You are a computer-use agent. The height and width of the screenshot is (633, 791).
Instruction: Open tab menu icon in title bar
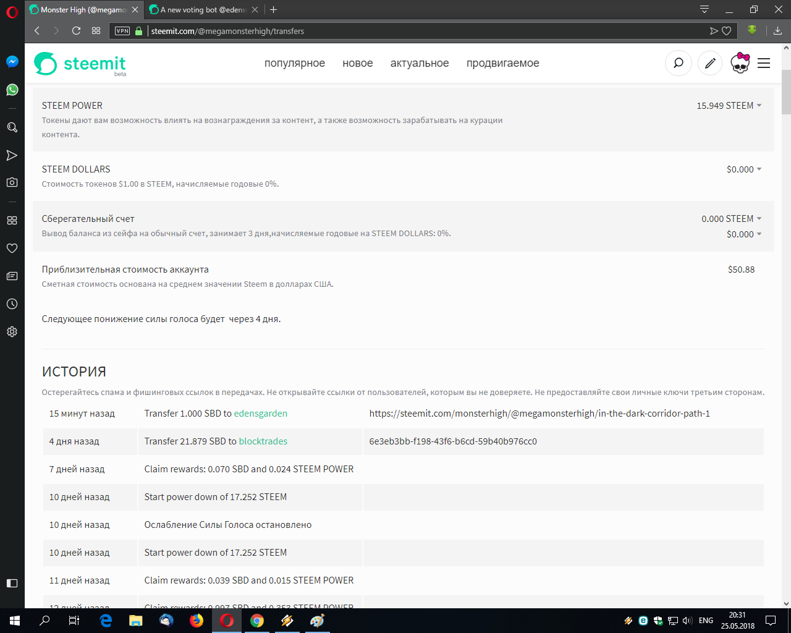704,9
